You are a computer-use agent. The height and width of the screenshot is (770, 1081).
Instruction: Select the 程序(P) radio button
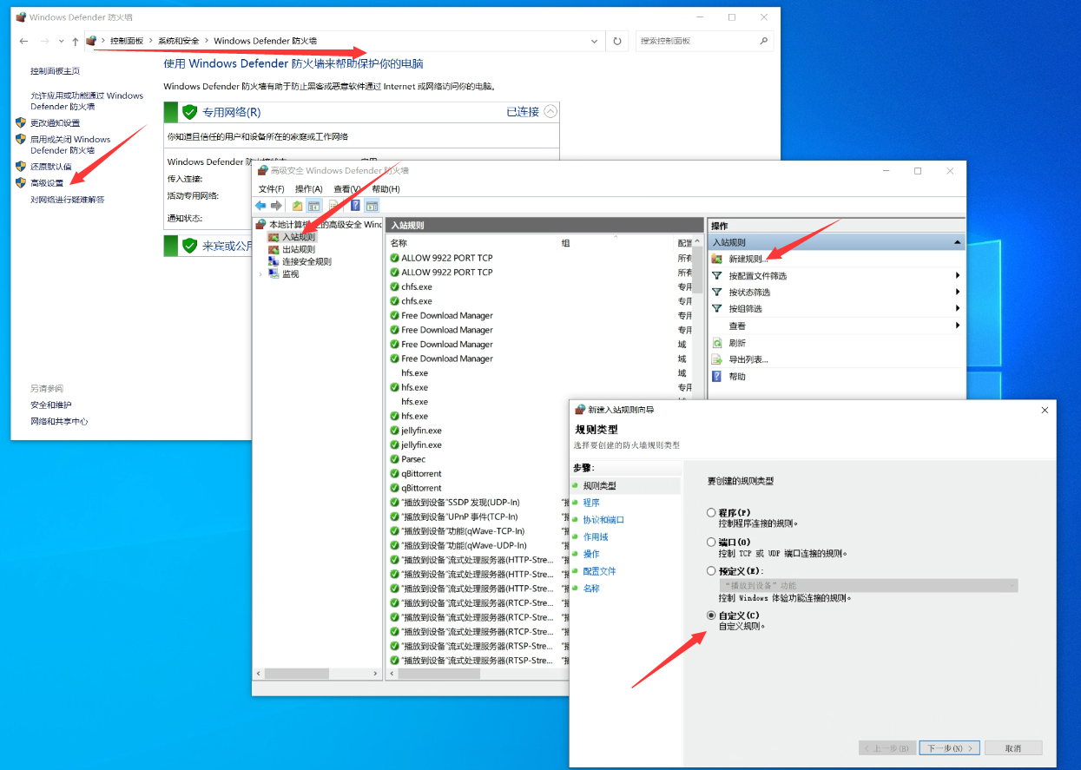[x=712, y=513]
